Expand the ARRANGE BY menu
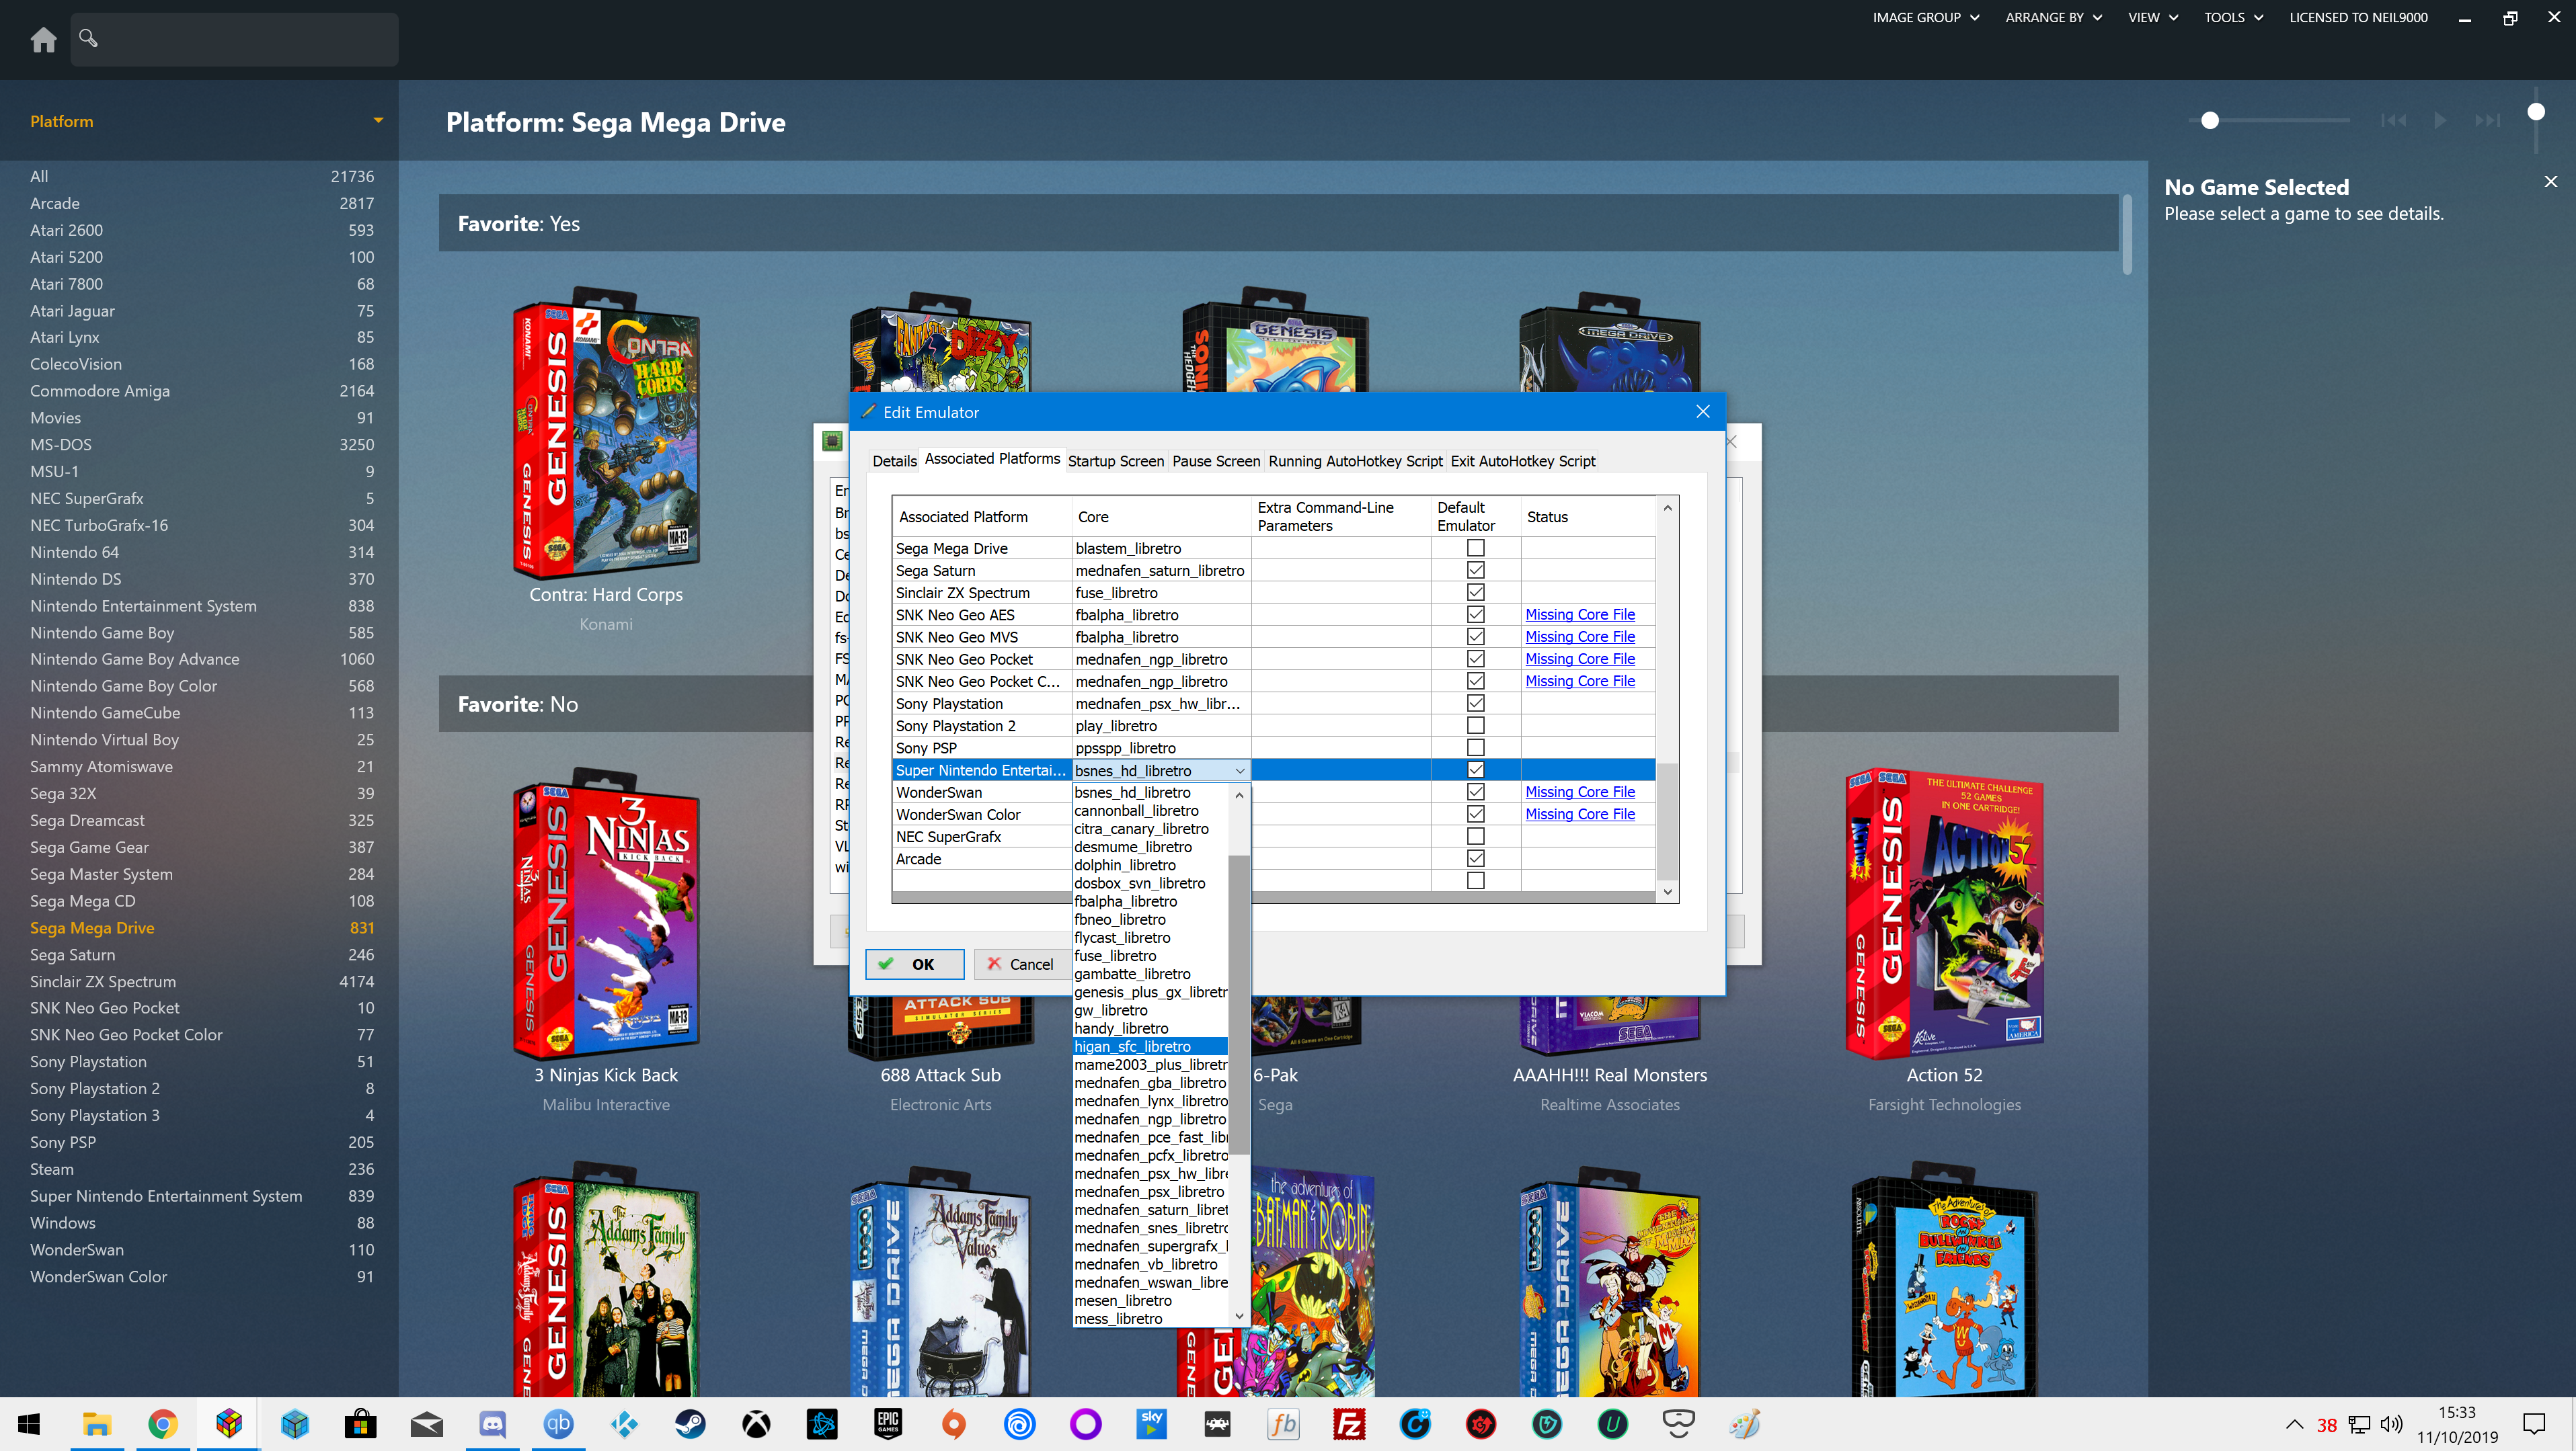This screenshot has width=2576, height=1451. [2053, 17]
